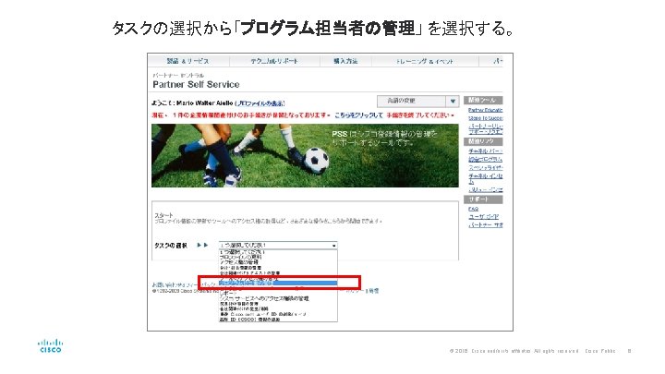Image resolution: width=665 pixels, height=374 pixels.
Task: Click the soccer banner image
Action: tap(305, 155)
